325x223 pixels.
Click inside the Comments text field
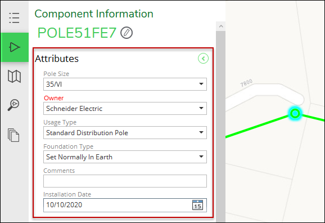[125, 181]
